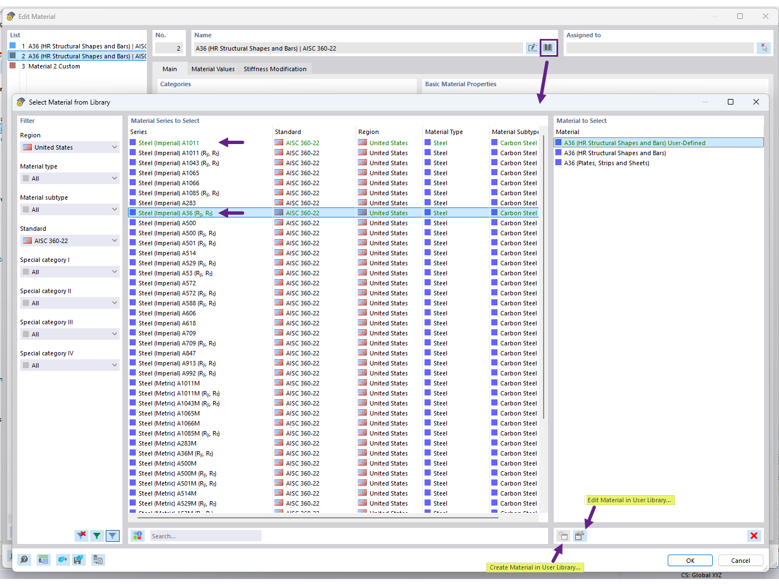Remove selection with the red X icon
The width and height of the screenshot is (779, 584).
point(754,536)
